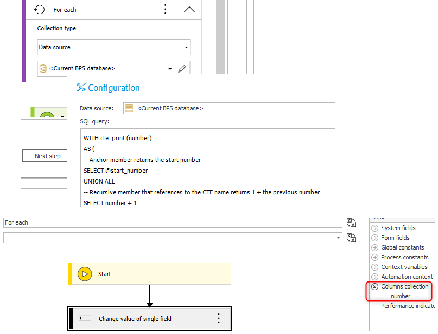Expand the Global constants node
438x334 pixels.
tap(374, 247)
